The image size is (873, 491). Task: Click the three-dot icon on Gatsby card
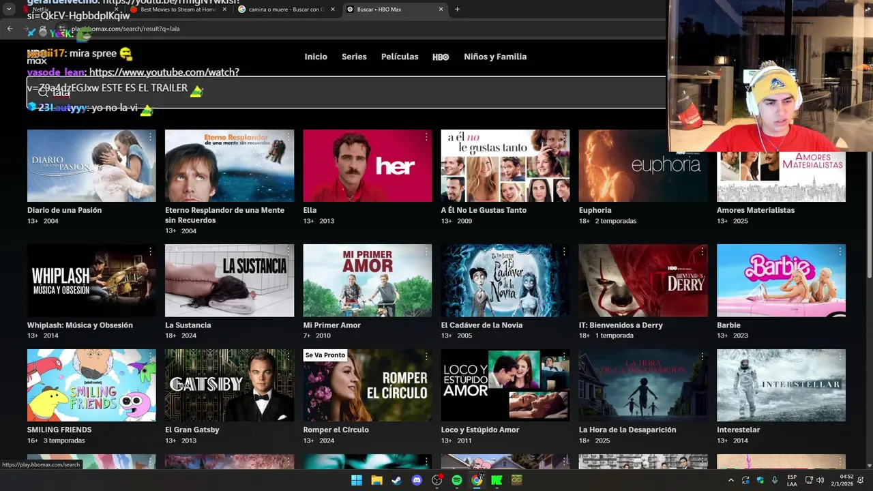pos(288,357)
